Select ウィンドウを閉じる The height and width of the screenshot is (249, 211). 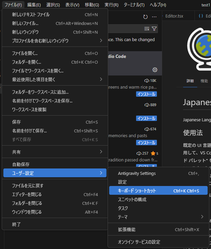click(x=55, y=212)
